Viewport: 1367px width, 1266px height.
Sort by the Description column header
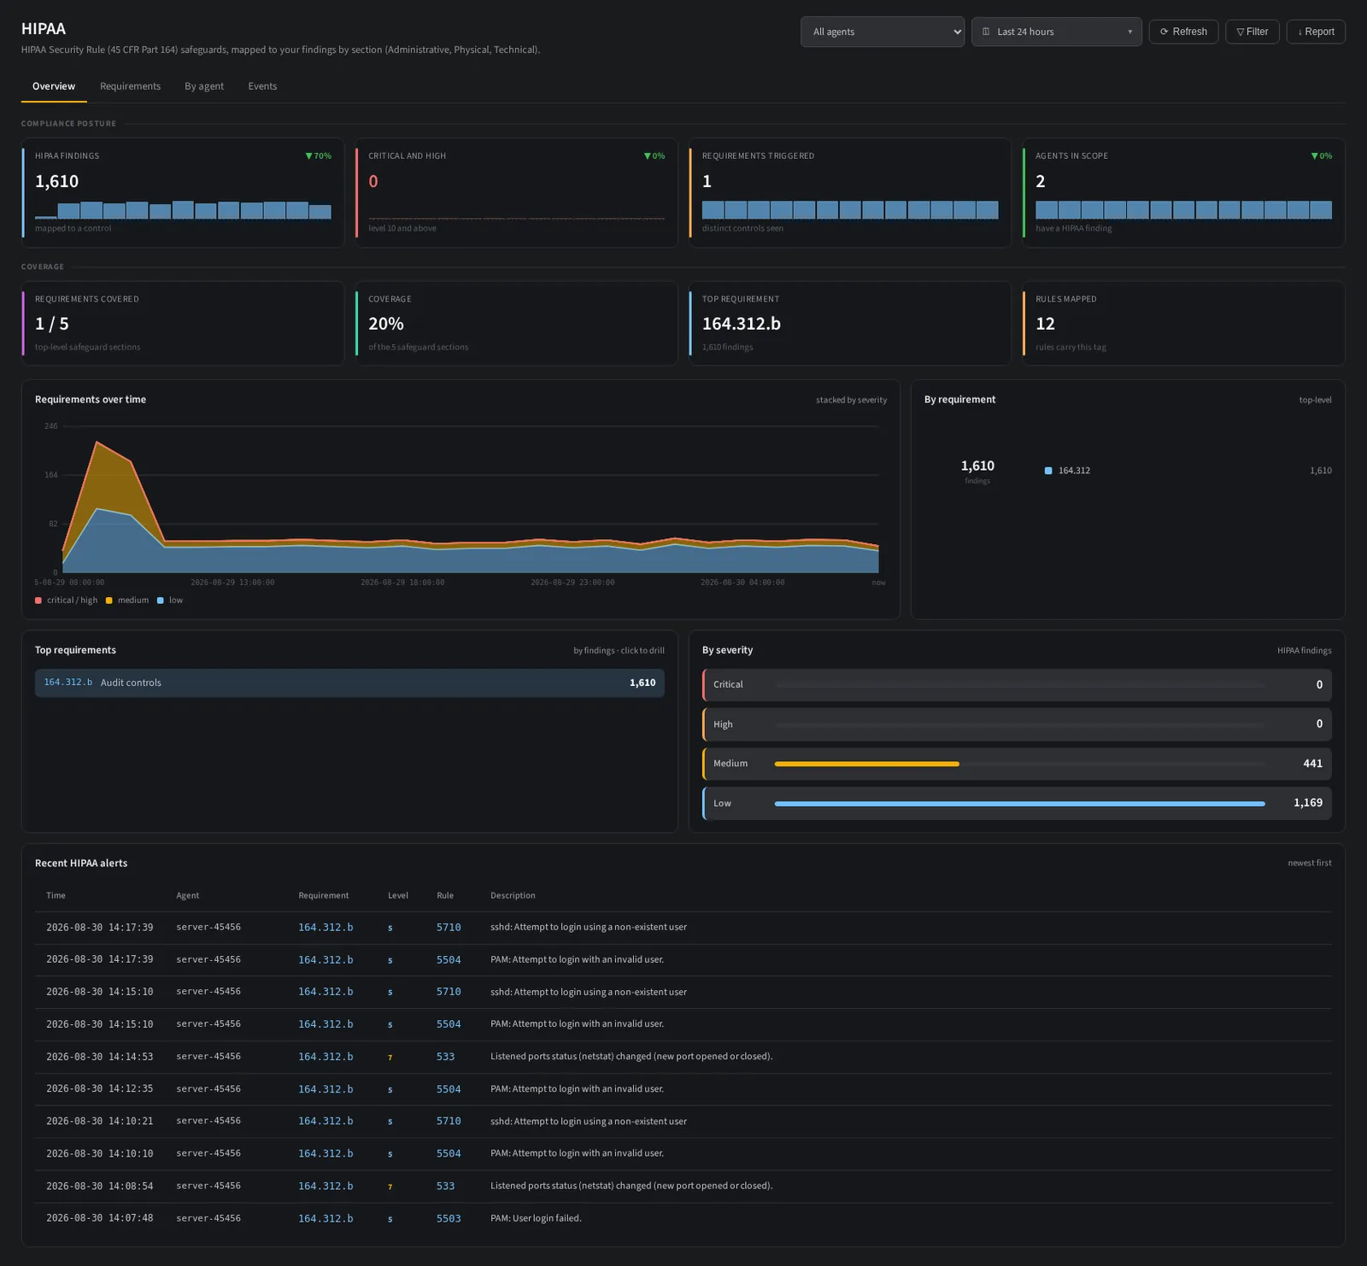[513, 895]
